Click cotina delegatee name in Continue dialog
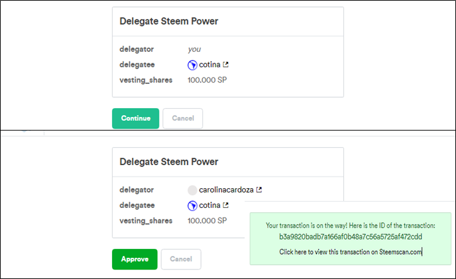Viewport: 456px width, 279px height. [209, 65]
